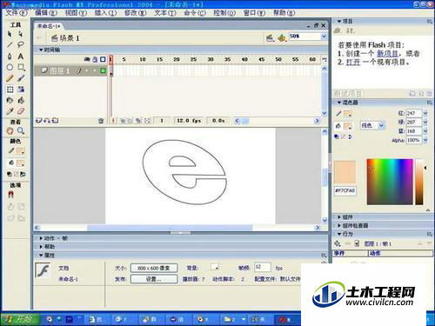Click the fill color swatch in toolbox
The width and height of the screenshot is (435, 326).
[x=20, y=163]
